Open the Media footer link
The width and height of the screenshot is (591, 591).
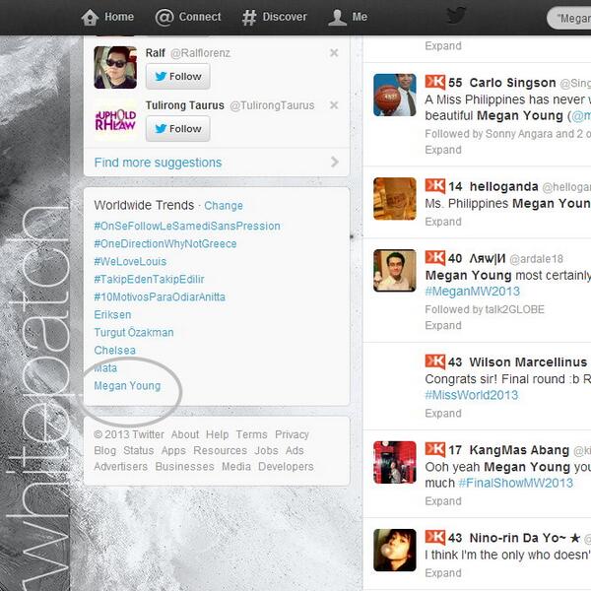coord(236,467)
